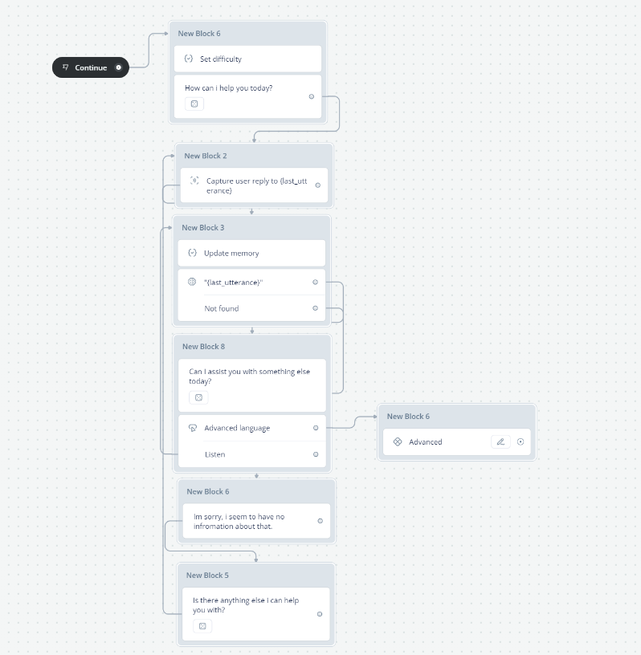The height and width of the screenshot is (655, 641).
Task: Select the Not found path port
Action: click(x=315, y=308)
